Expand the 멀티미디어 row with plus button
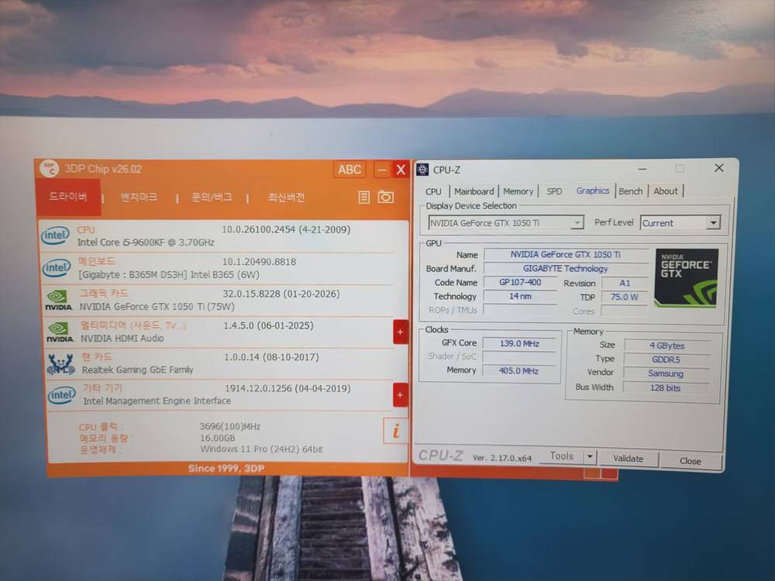The width and height of the screenshot is (775, 581). point(401,332)
